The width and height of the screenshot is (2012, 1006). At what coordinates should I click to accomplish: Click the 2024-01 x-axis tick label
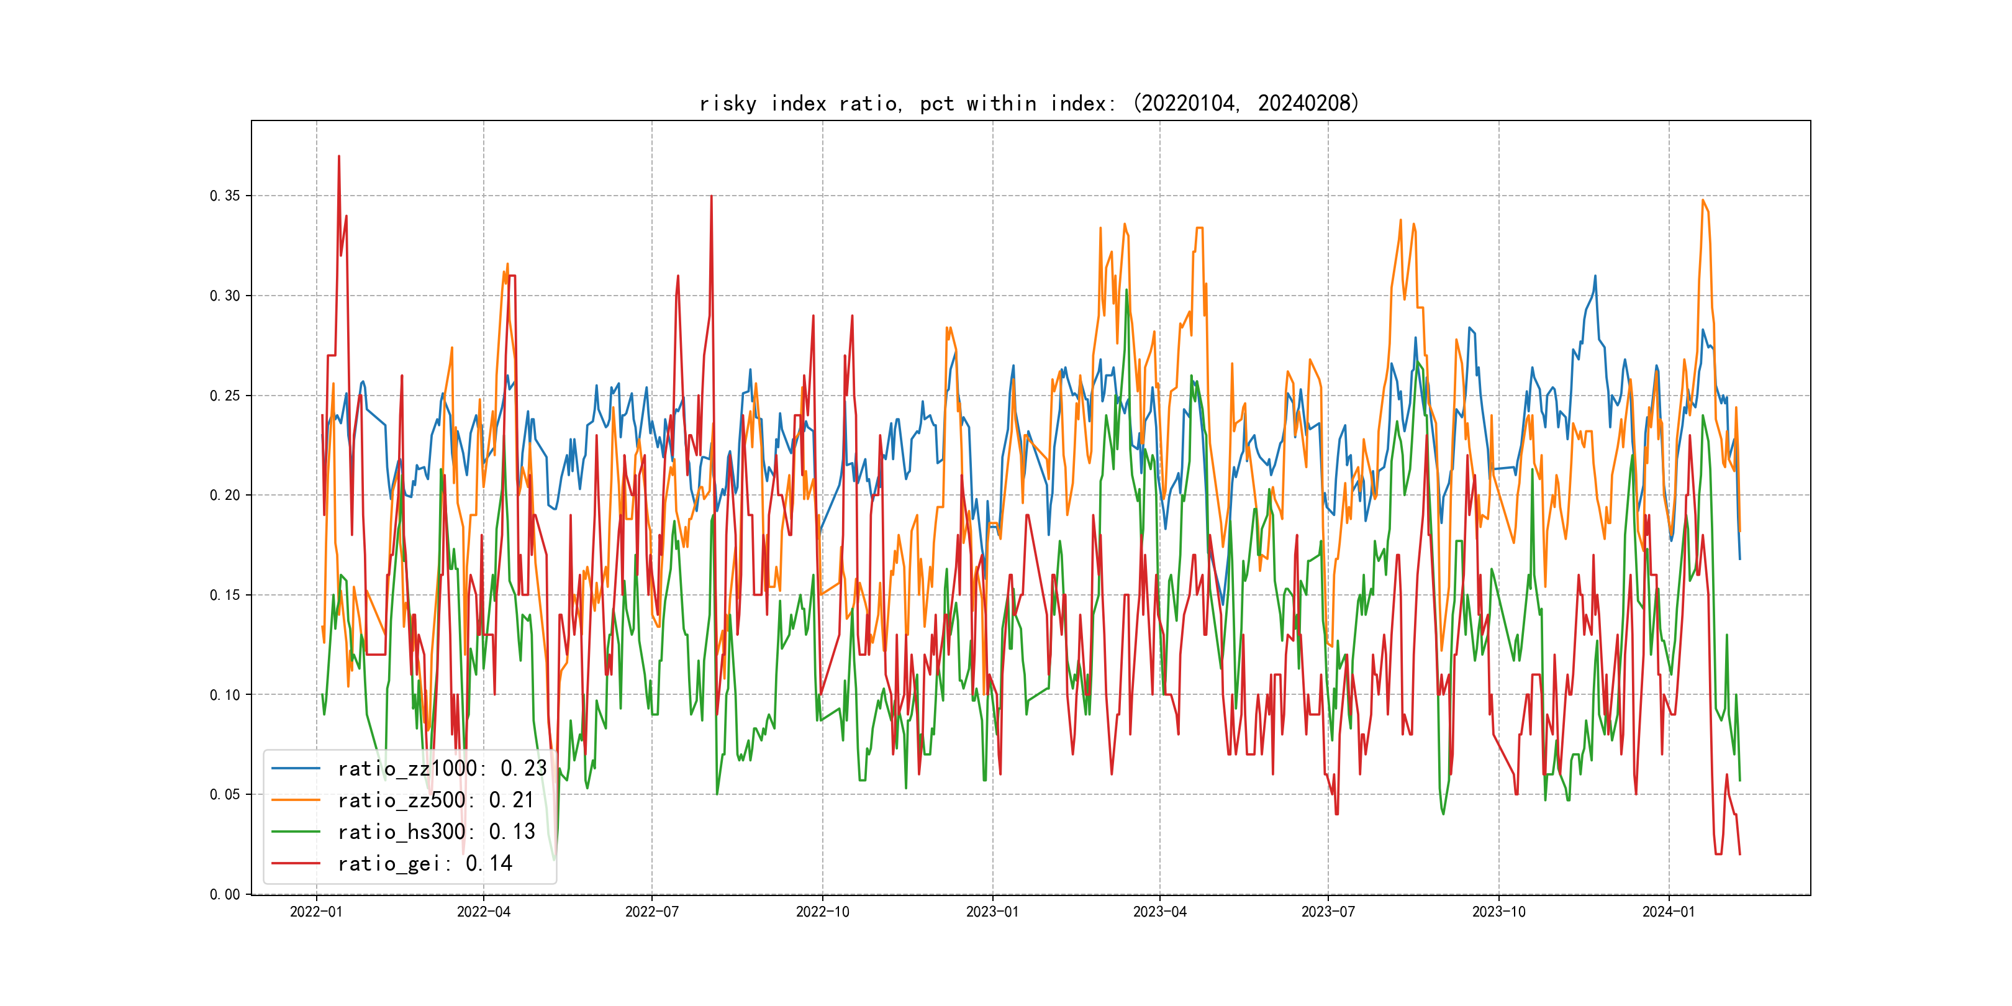pos(1669,912)
